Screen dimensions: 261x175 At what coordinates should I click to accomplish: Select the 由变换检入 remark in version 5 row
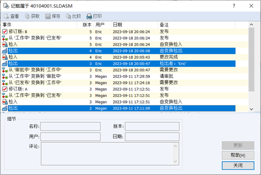point(171,44)
